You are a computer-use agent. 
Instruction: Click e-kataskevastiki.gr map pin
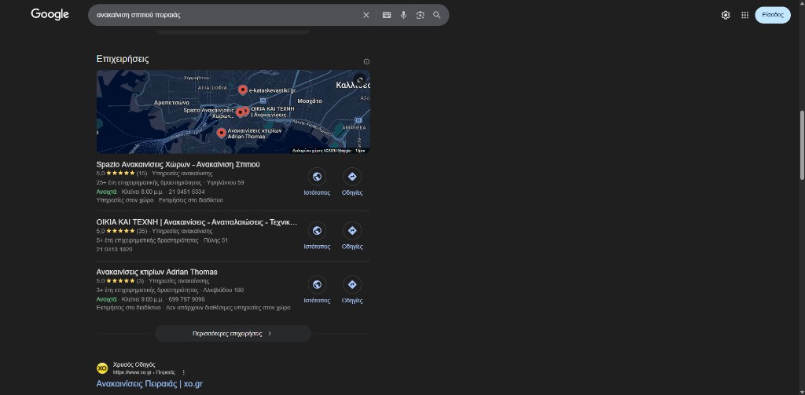[243, 90]
